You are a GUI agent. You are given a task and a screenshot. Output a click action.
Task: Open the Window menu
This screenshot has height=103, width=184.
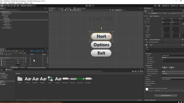click(26, 3)
